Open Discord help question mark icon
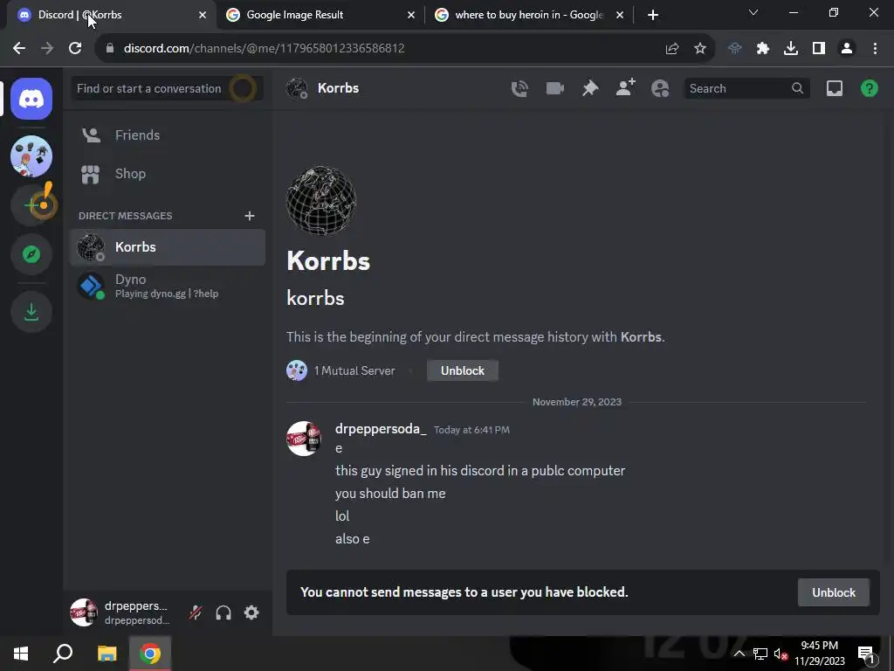 point(869,88)
